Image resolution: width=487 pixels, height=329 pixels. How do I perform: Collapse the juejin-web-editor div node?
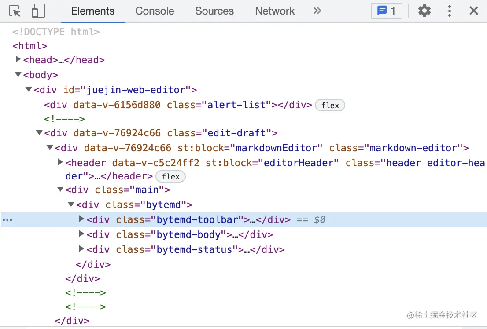pyautogui.click(x=29, y=89)
